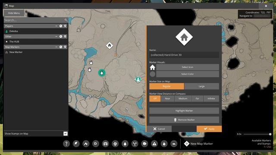
Task: Select the water droplet stamp icon
Action: point(125,144)
